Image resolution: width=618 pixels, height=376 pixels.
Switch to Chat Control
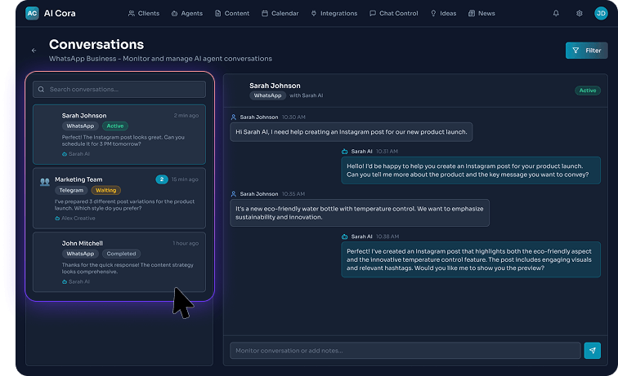point(394,13)
